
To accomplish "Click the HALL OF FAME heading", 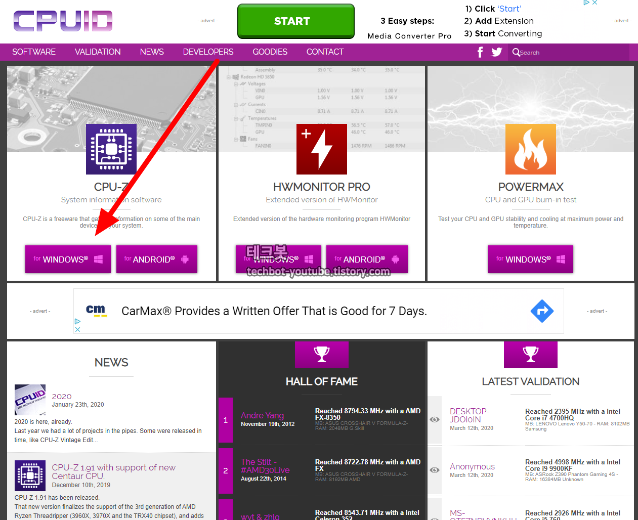I will pyautogui.click(x=322, y=381).
